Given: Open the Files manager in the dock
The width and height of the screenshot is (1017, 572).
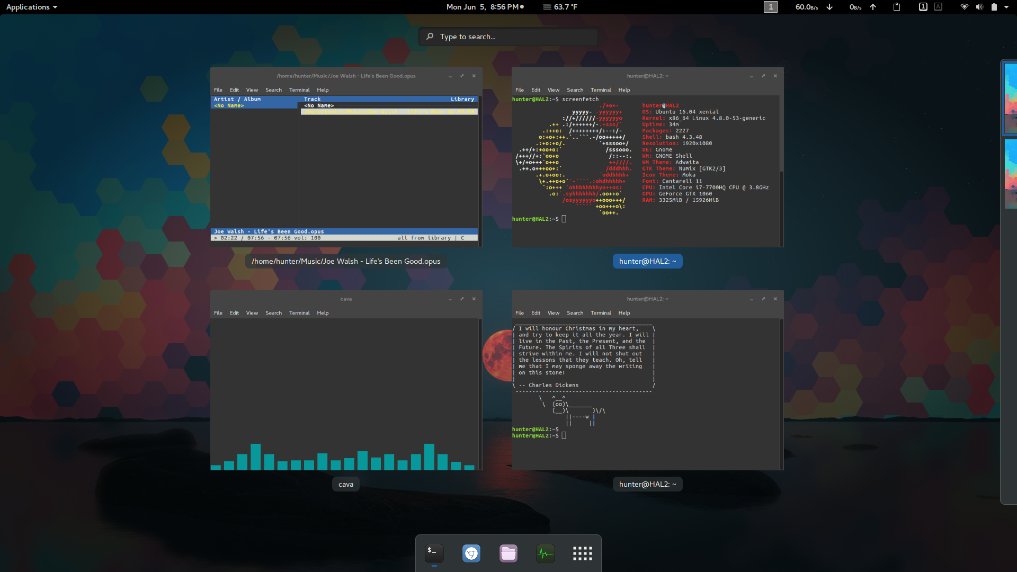Looking at the screenshot, I should [x=508, y=553].
